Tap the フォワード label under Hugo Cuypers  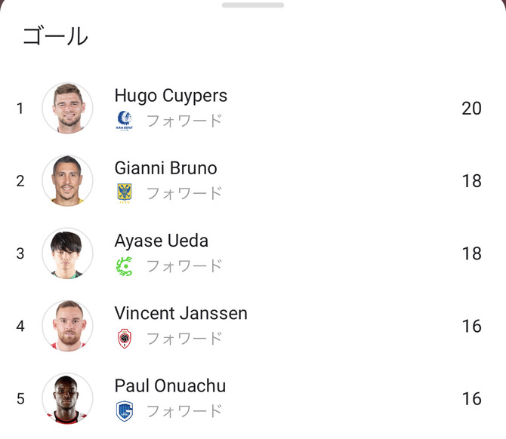tap(184, 121)
